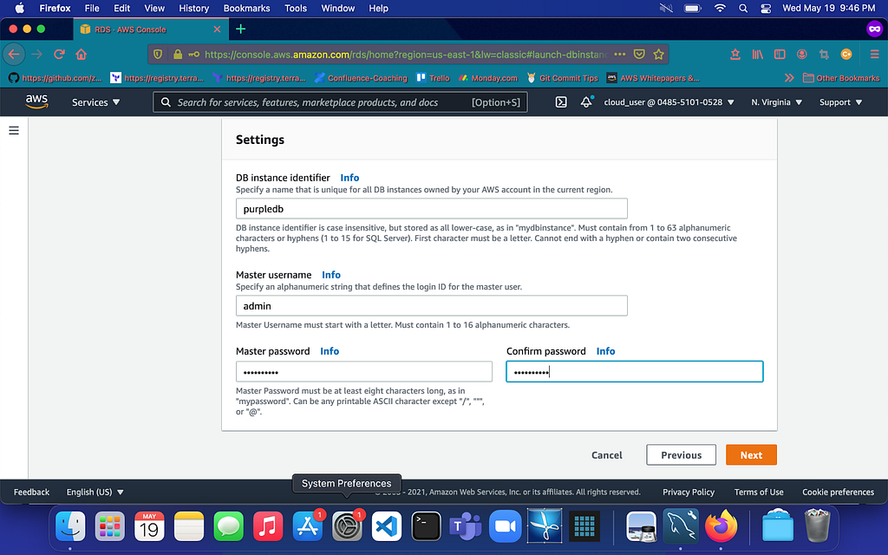Click the Next button
The image size is (888, 555).
click(751, 454)
